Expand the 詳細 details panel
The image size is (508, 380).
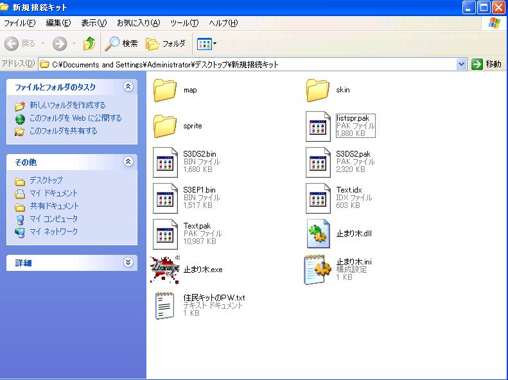(128, 263)
